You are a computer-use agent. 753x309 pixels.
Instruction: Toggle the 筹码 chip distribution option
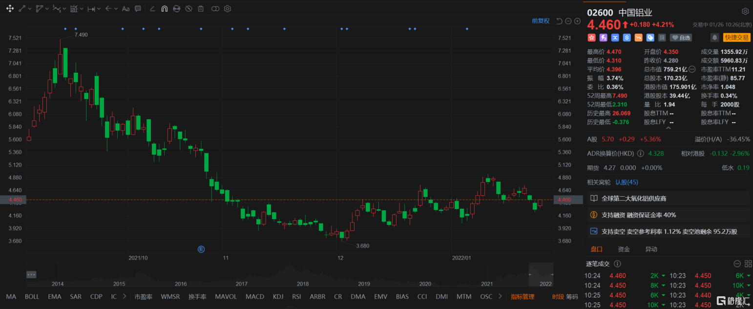(x=572, y=296)
